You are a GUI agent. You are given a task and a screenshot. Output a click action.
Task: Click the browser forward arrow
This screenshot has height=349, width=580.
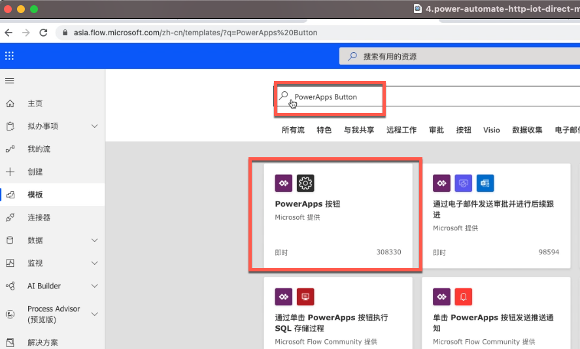click(x=26, y=33)
